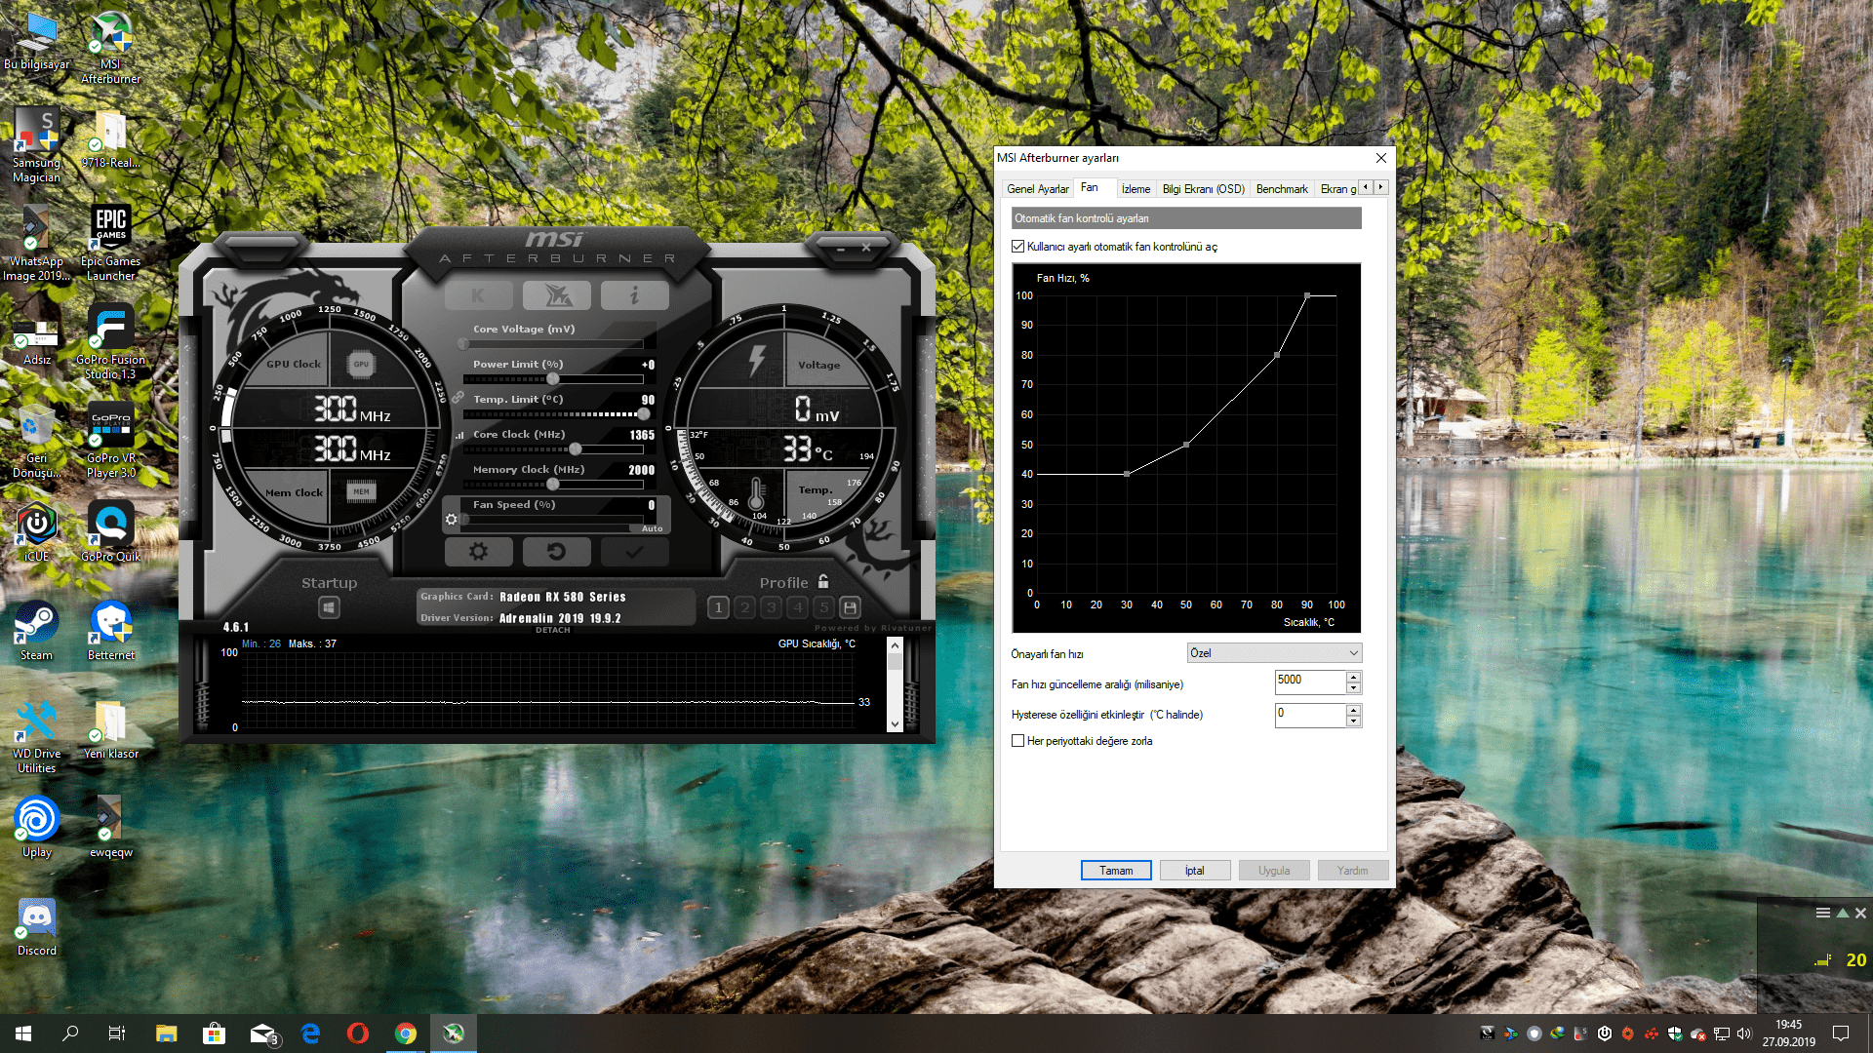Toggle Fan Speed Auto mode
1873x1053 pixels.
652,528
